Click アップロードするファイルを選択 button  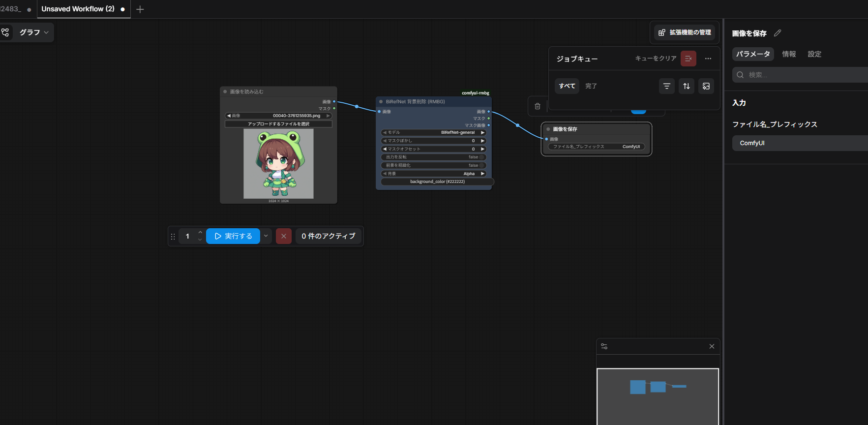click(x=278, y=124)
